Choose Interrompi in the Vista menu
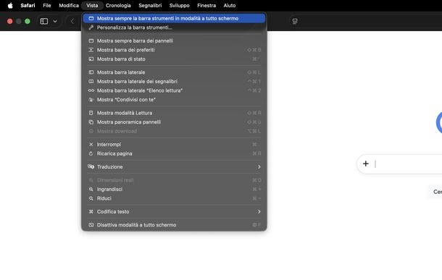Image resolution: width=442 pixels, height=280 pixels. [x=174, y=145]
